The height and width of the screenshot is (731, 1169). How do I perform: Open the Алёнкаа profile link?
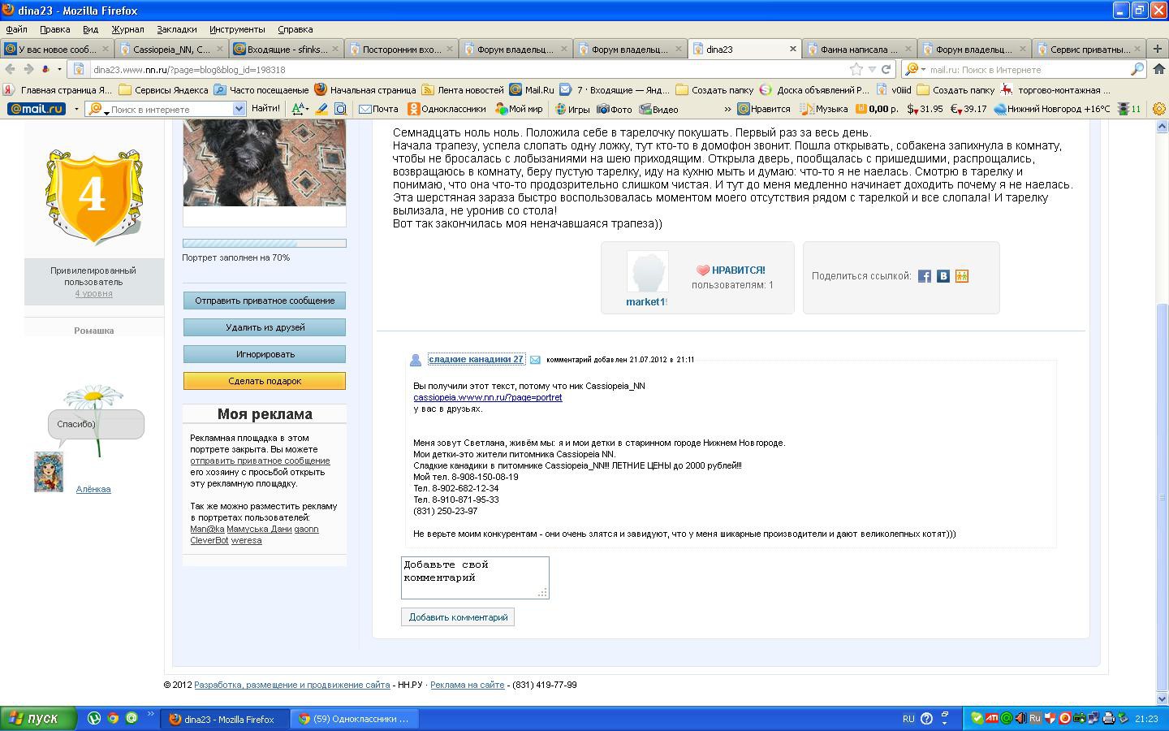tap(93, 489)
